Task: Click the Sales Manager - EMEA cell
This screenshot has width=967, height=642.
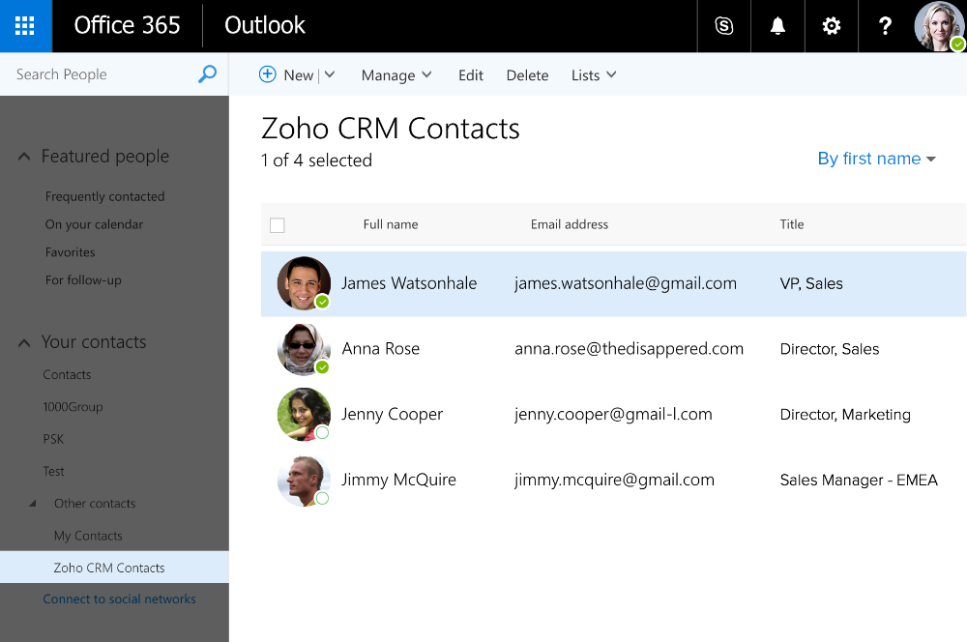Action: click(859, 480)
